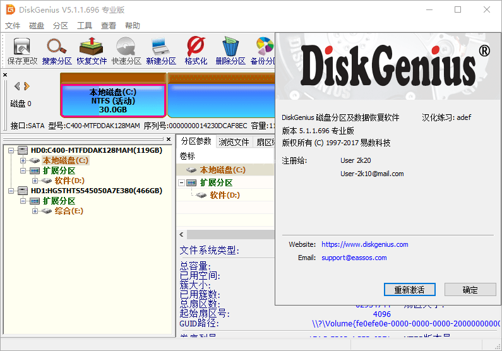This screenshot has width=502, height=351.
Task: Click the 删除分区 (Delete Partition) trash icon
Action: tap(230, 51)
